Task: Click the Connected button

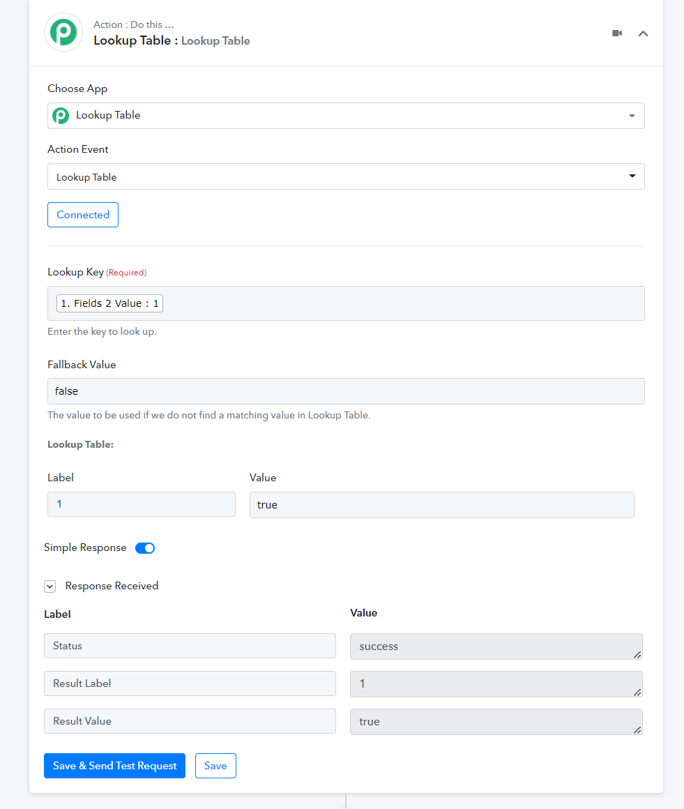Action: [83, 215]
